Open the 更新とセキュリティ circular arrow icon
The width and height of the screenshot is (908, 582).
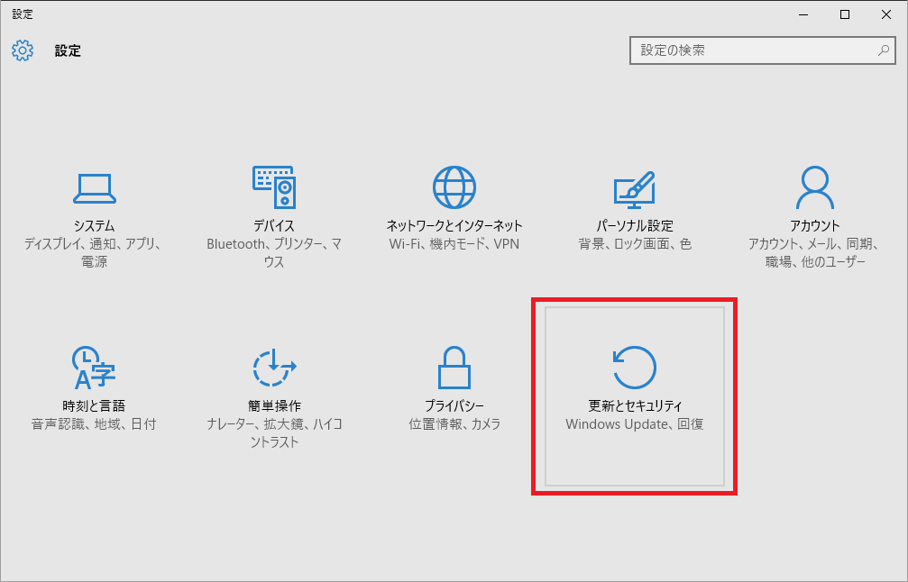634,367
